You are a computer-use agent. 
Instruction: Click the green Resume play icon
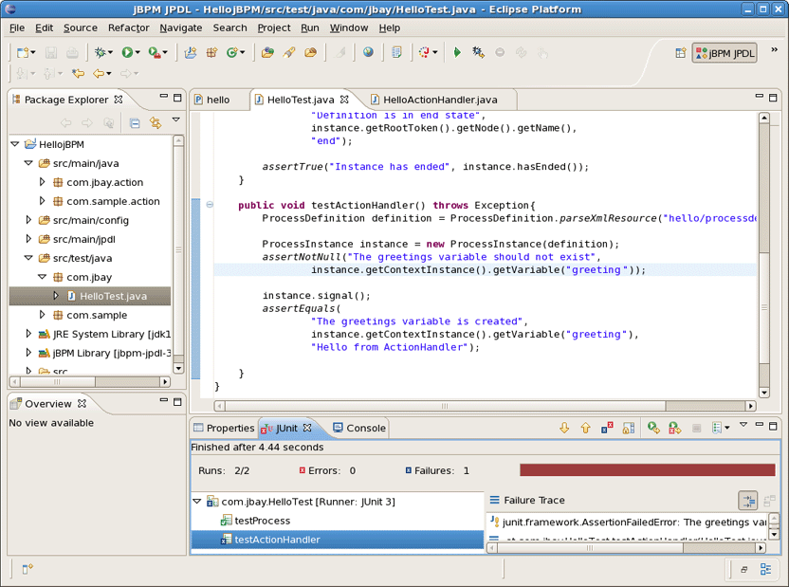(x=457, y=52)
